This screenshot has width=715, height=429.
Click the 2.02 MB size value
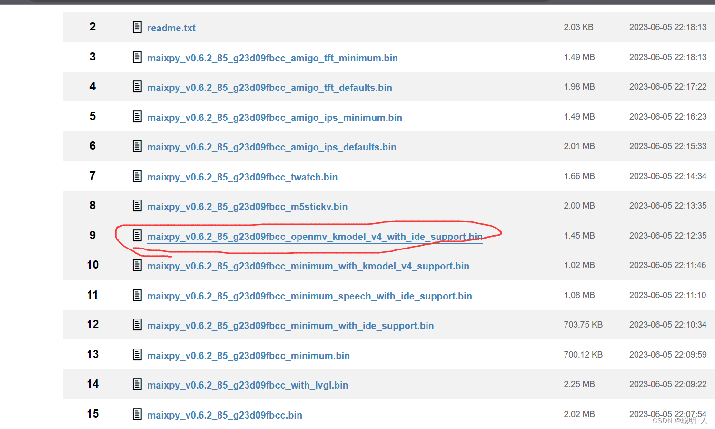(579, 414)
